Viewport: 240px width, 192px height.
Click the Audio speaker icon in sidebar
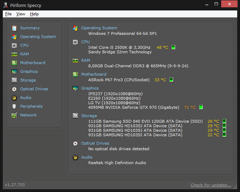(14, 98)
